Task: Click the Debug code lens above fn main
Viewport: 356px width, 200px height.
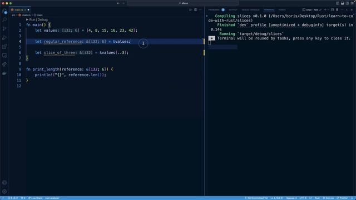Action: click(42, 20)
